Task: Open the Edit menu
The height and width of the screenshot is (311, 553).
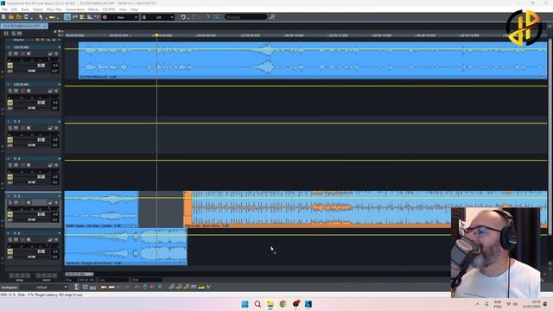Action: pos(14,10)
